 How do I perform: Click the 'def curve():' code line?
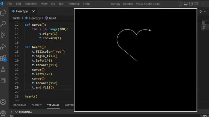click(x=36, y=25)
